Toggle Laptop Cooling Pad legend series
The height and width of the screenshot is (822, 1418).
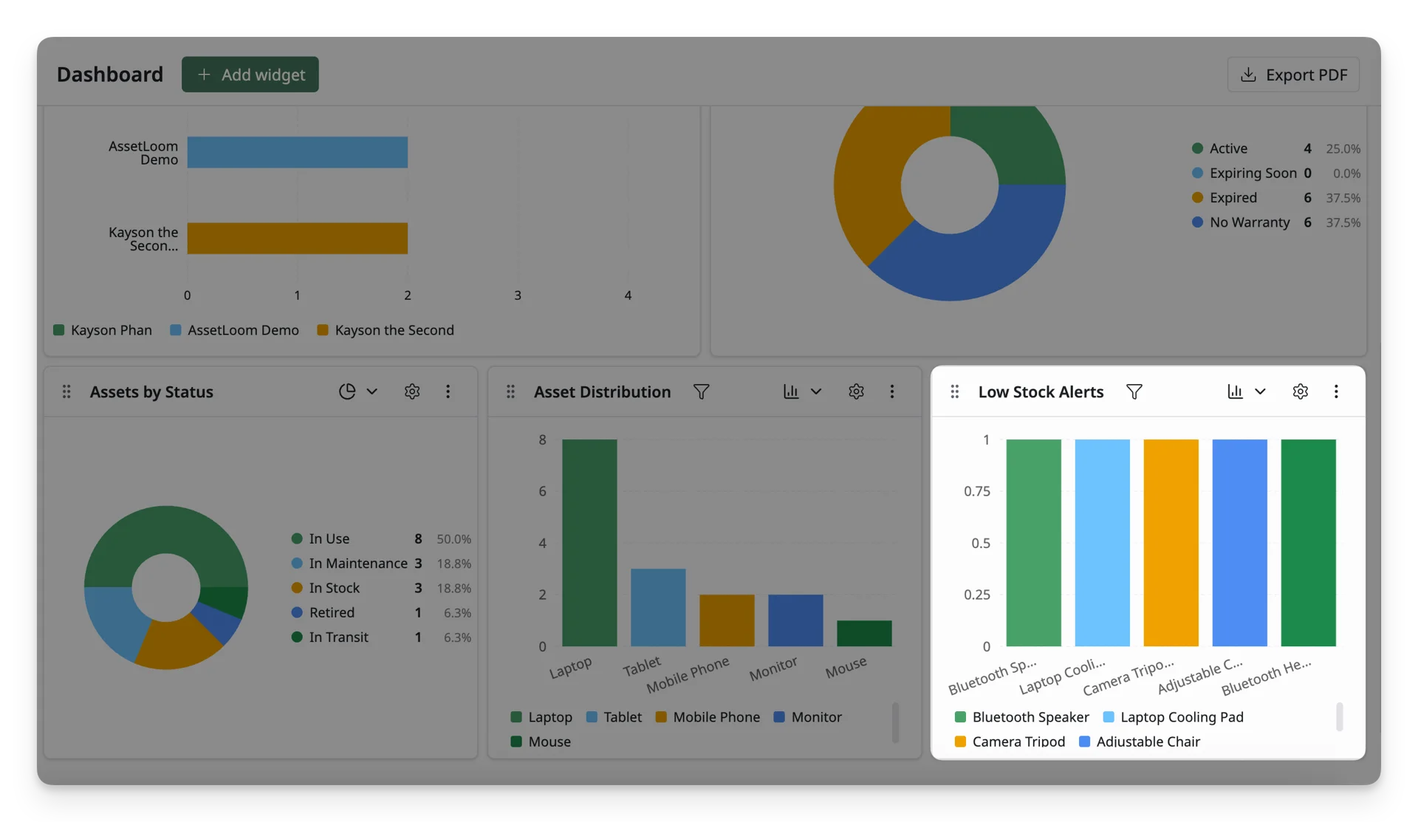[1174, 717]
